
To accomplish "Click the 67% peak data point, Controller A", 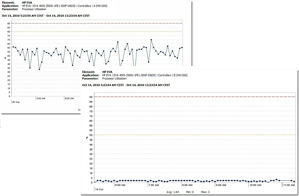I will 118,42.
